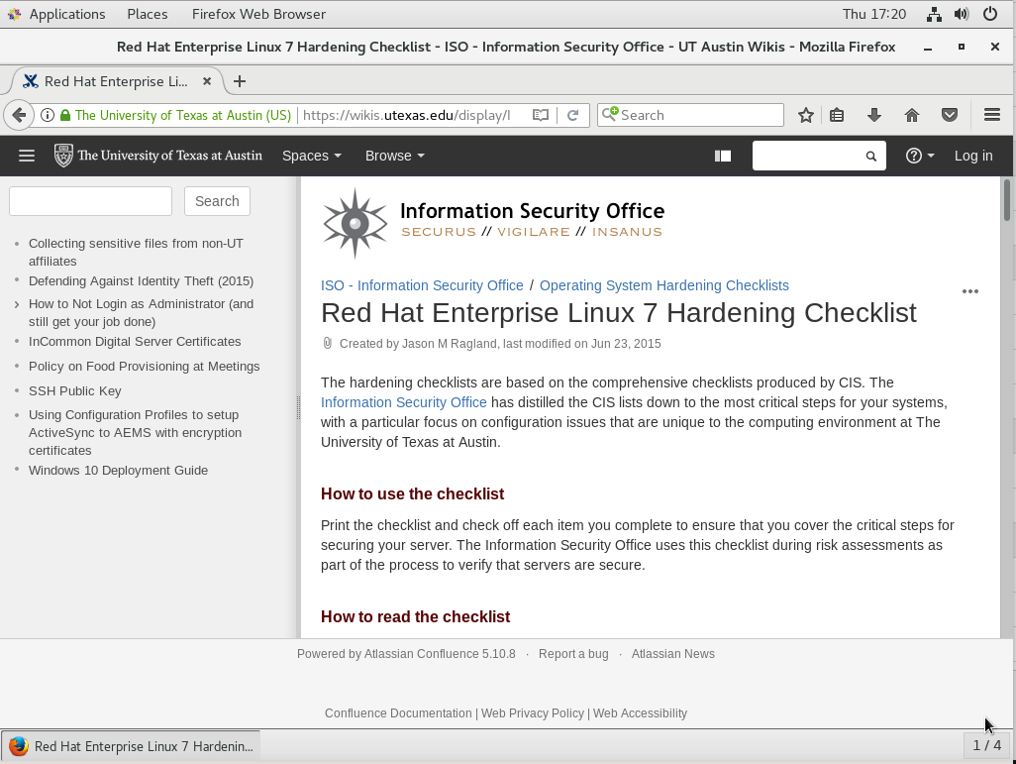Open Web Privacy Policy footer link
Image resolution: width=1016 pixels, height=764 pixels.
click(x=533, y=713)
